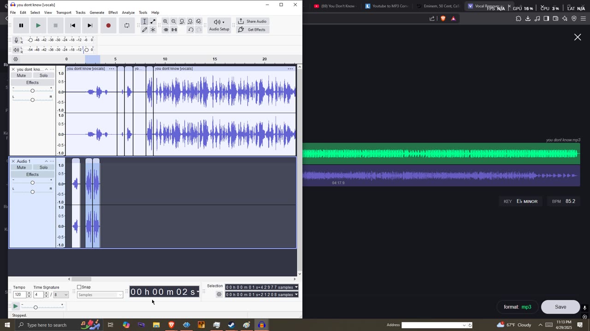Enable the Snap checkbox
Image resolution: width=590 pixels, height=331 pixels.
click(x=79, y=287)
